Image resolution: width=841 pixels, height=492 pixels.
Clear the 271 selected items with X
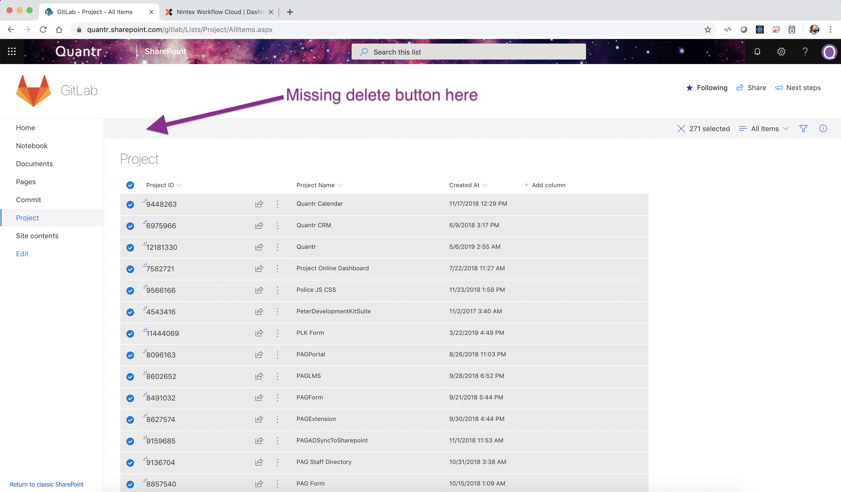(x=681, y=129)
